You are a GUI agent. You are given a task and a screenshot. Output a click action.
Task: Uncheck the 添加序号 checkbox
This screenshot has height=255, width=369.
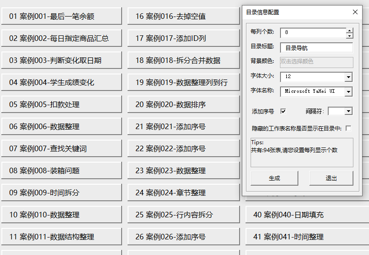283,111
